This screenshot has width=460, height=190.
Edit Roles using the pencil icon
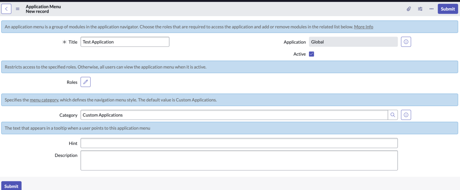(85, 82)
